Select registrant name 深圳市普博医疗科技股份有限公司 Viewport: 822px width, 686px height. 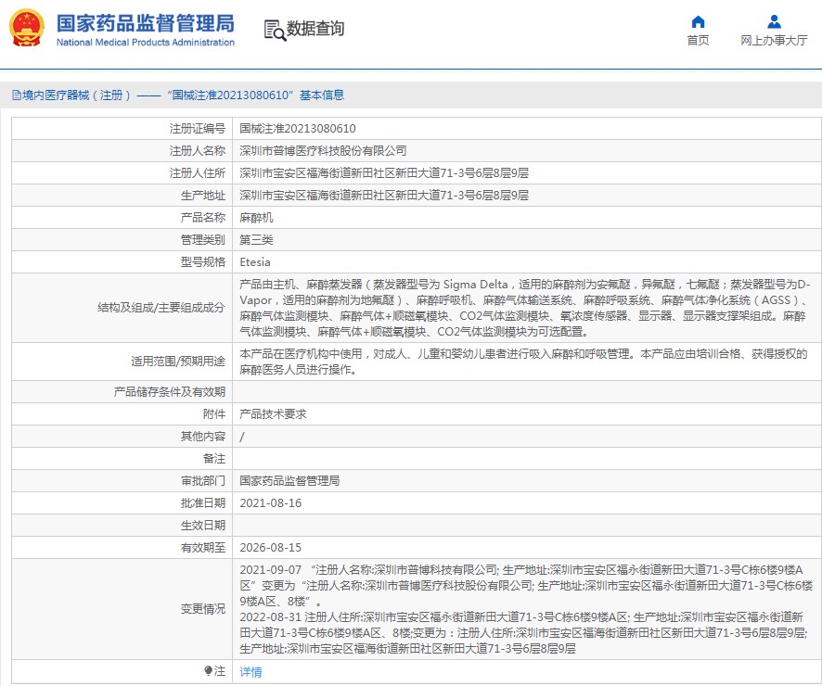323,151
